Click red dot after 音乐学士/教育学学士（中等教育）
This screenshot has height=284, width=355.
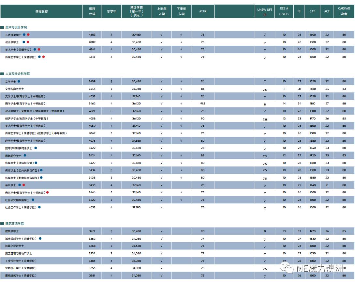coord(48,192)
